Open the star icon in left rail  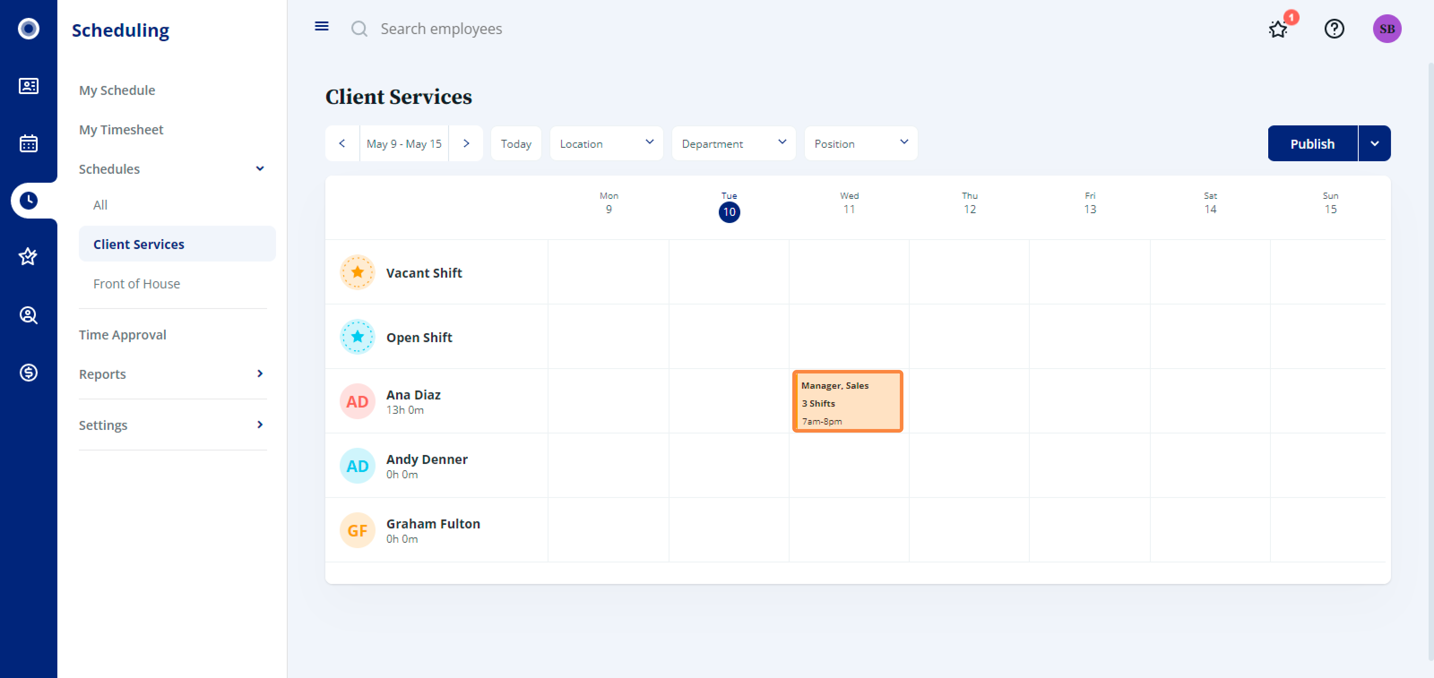pyautogui.click(x=28, y=257)
